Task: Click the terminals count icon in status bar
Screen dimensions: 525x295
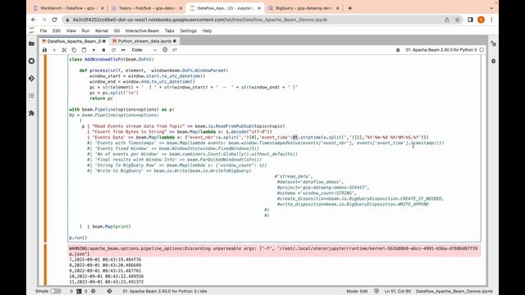Action: (x=79, y=292)
